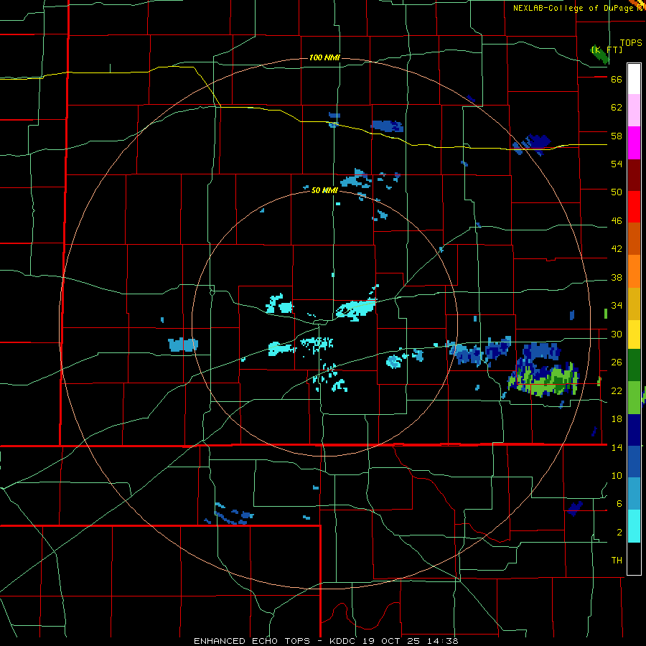Image resolution: width=646 pixels, height=646 pixels.
Task: Click the gold 38 legend color band
Action: (634, 304)
